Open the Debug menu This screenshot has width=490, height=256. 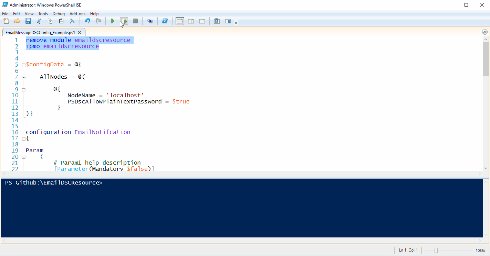[x=59, y=14]
